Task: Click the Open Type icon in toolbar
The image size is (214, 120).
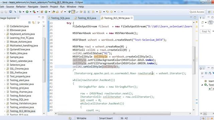Action: coord(53,12)
